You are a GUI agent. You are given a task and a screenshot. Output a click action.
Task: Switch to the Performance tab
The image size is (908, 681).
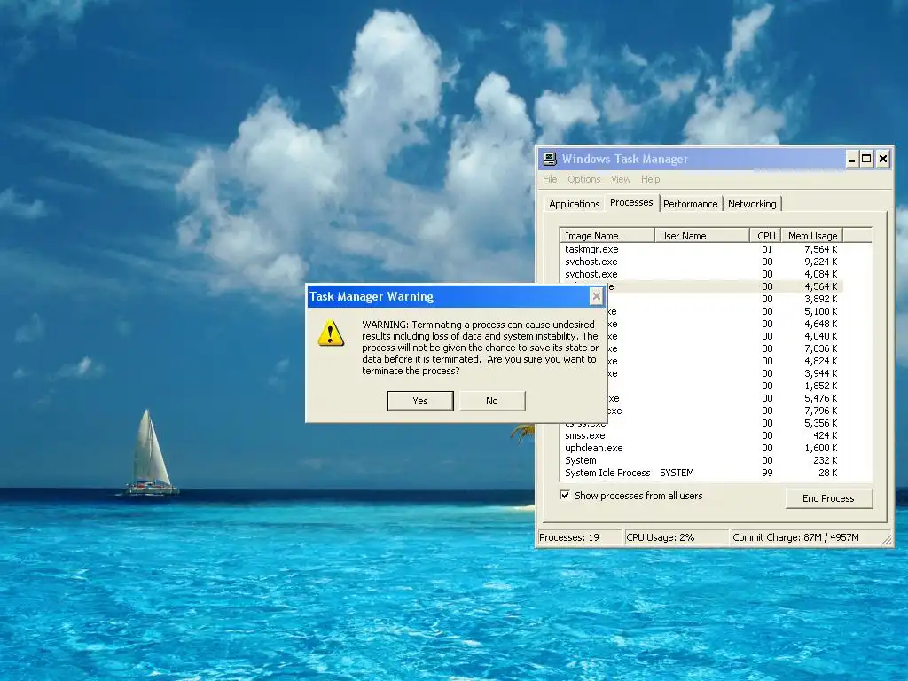[690, 204]
